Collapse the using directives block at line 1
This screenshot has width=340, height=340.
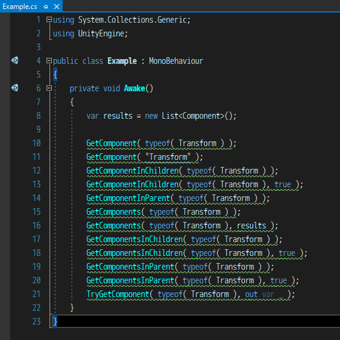50,20
